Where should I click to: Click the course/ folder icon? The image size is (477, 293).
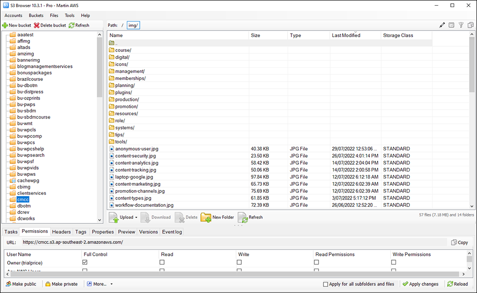click(112, 50)
